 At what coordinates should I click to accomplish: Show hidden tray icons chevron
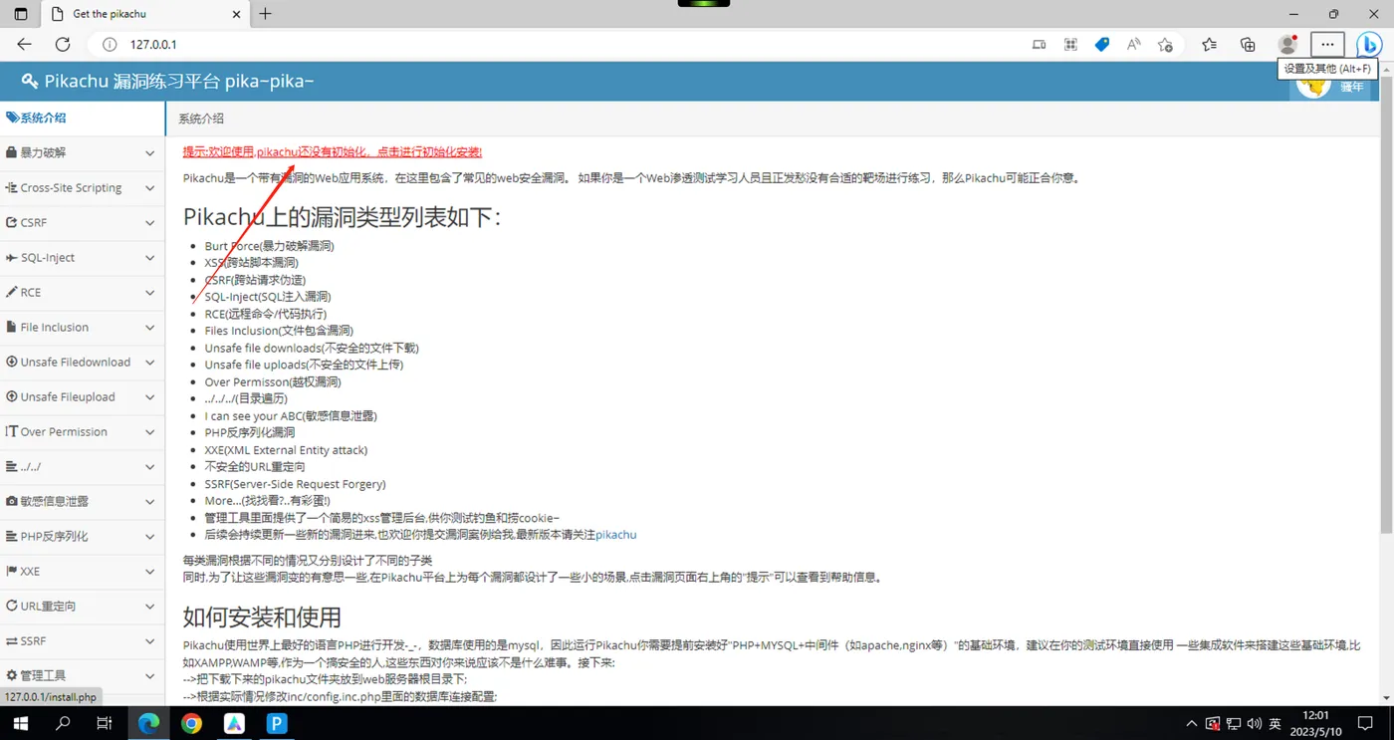click(x=1192, y=724)
